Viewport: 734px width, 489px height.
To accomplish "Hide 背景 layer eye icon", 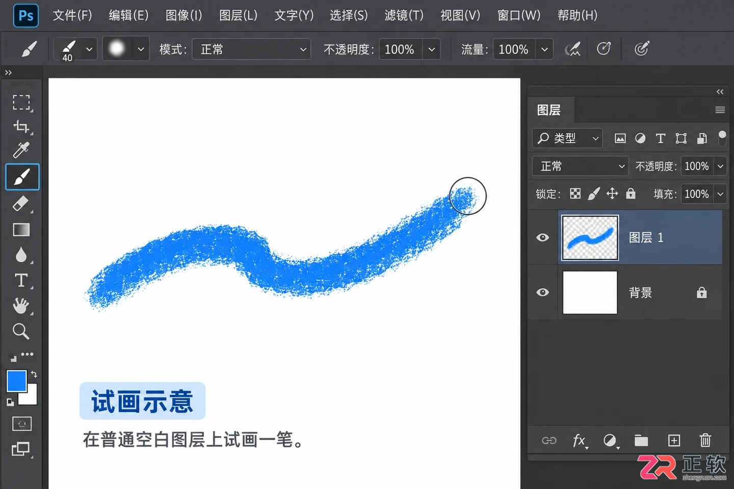I will coord(543,292).
